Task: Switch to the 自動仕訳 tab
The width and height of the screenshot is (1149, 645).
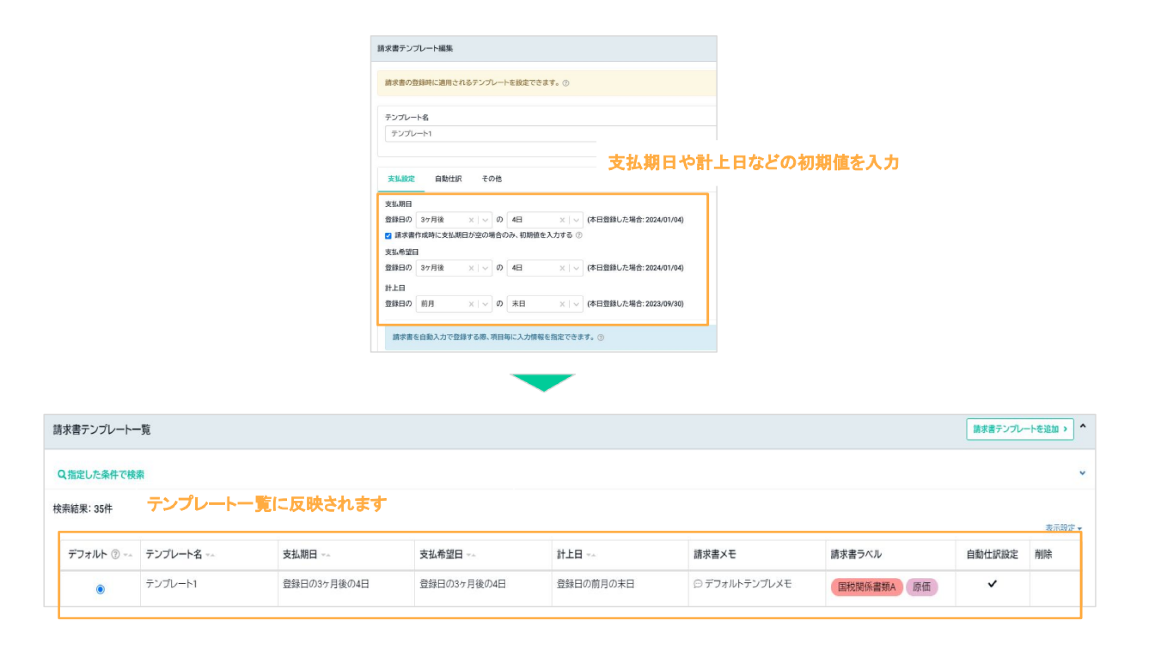Action: (x=448, y=179)
